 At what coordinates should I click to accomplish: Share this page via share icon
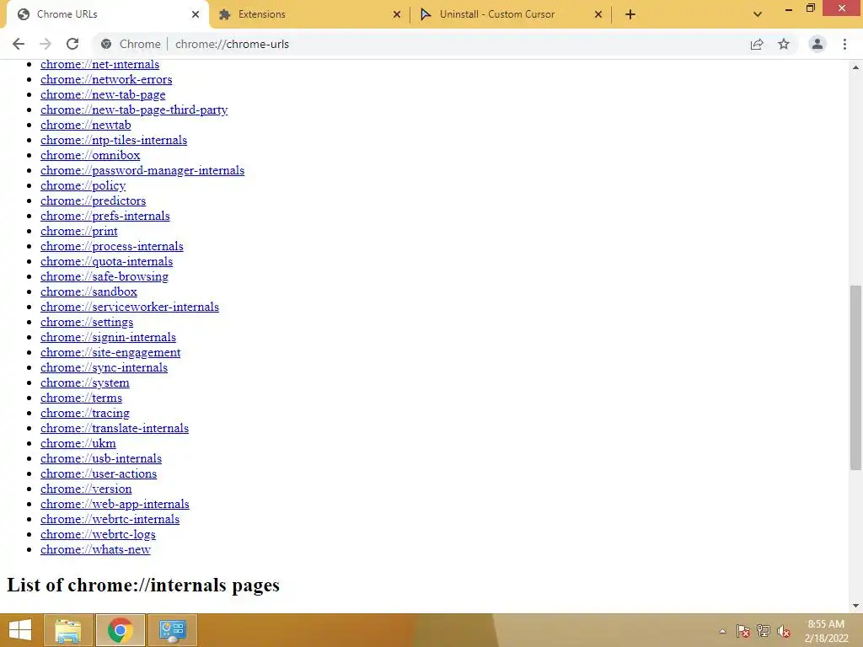tap(757, 44)
